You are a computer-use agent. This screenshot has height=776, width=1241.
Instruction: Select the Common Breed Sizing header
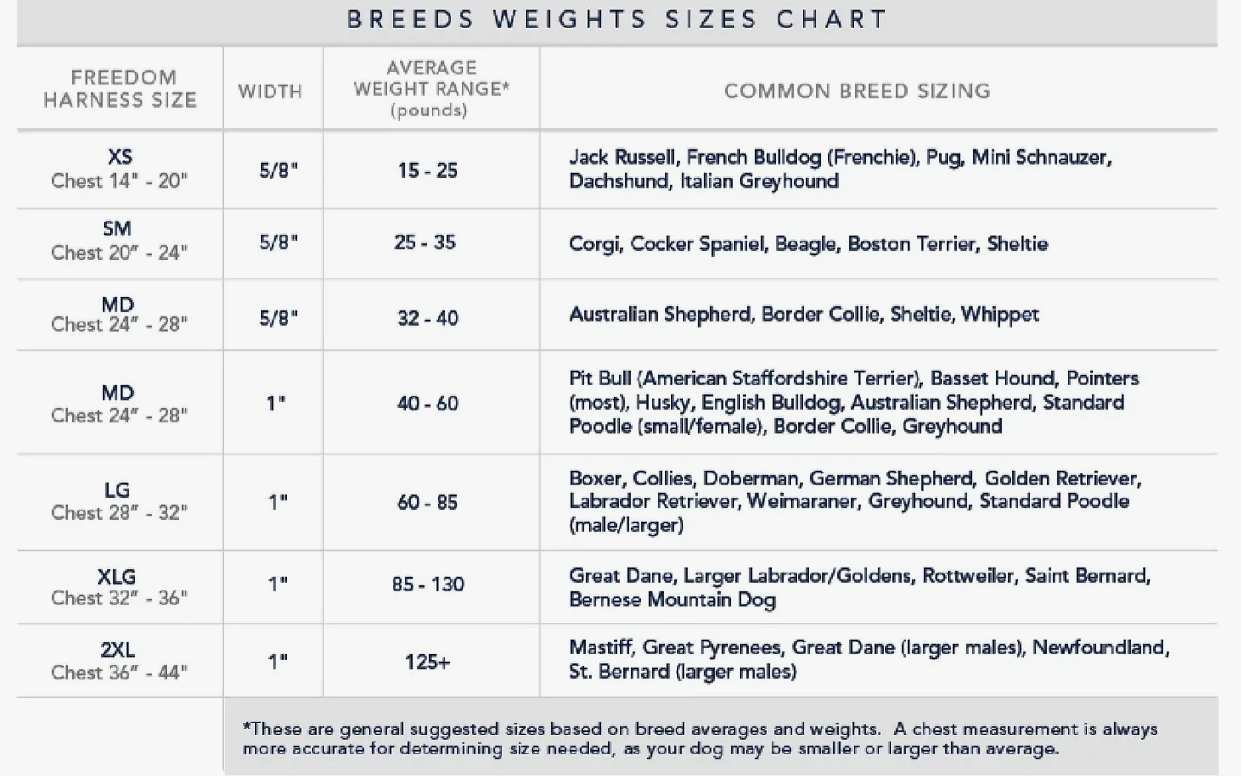tap(857, 91)
